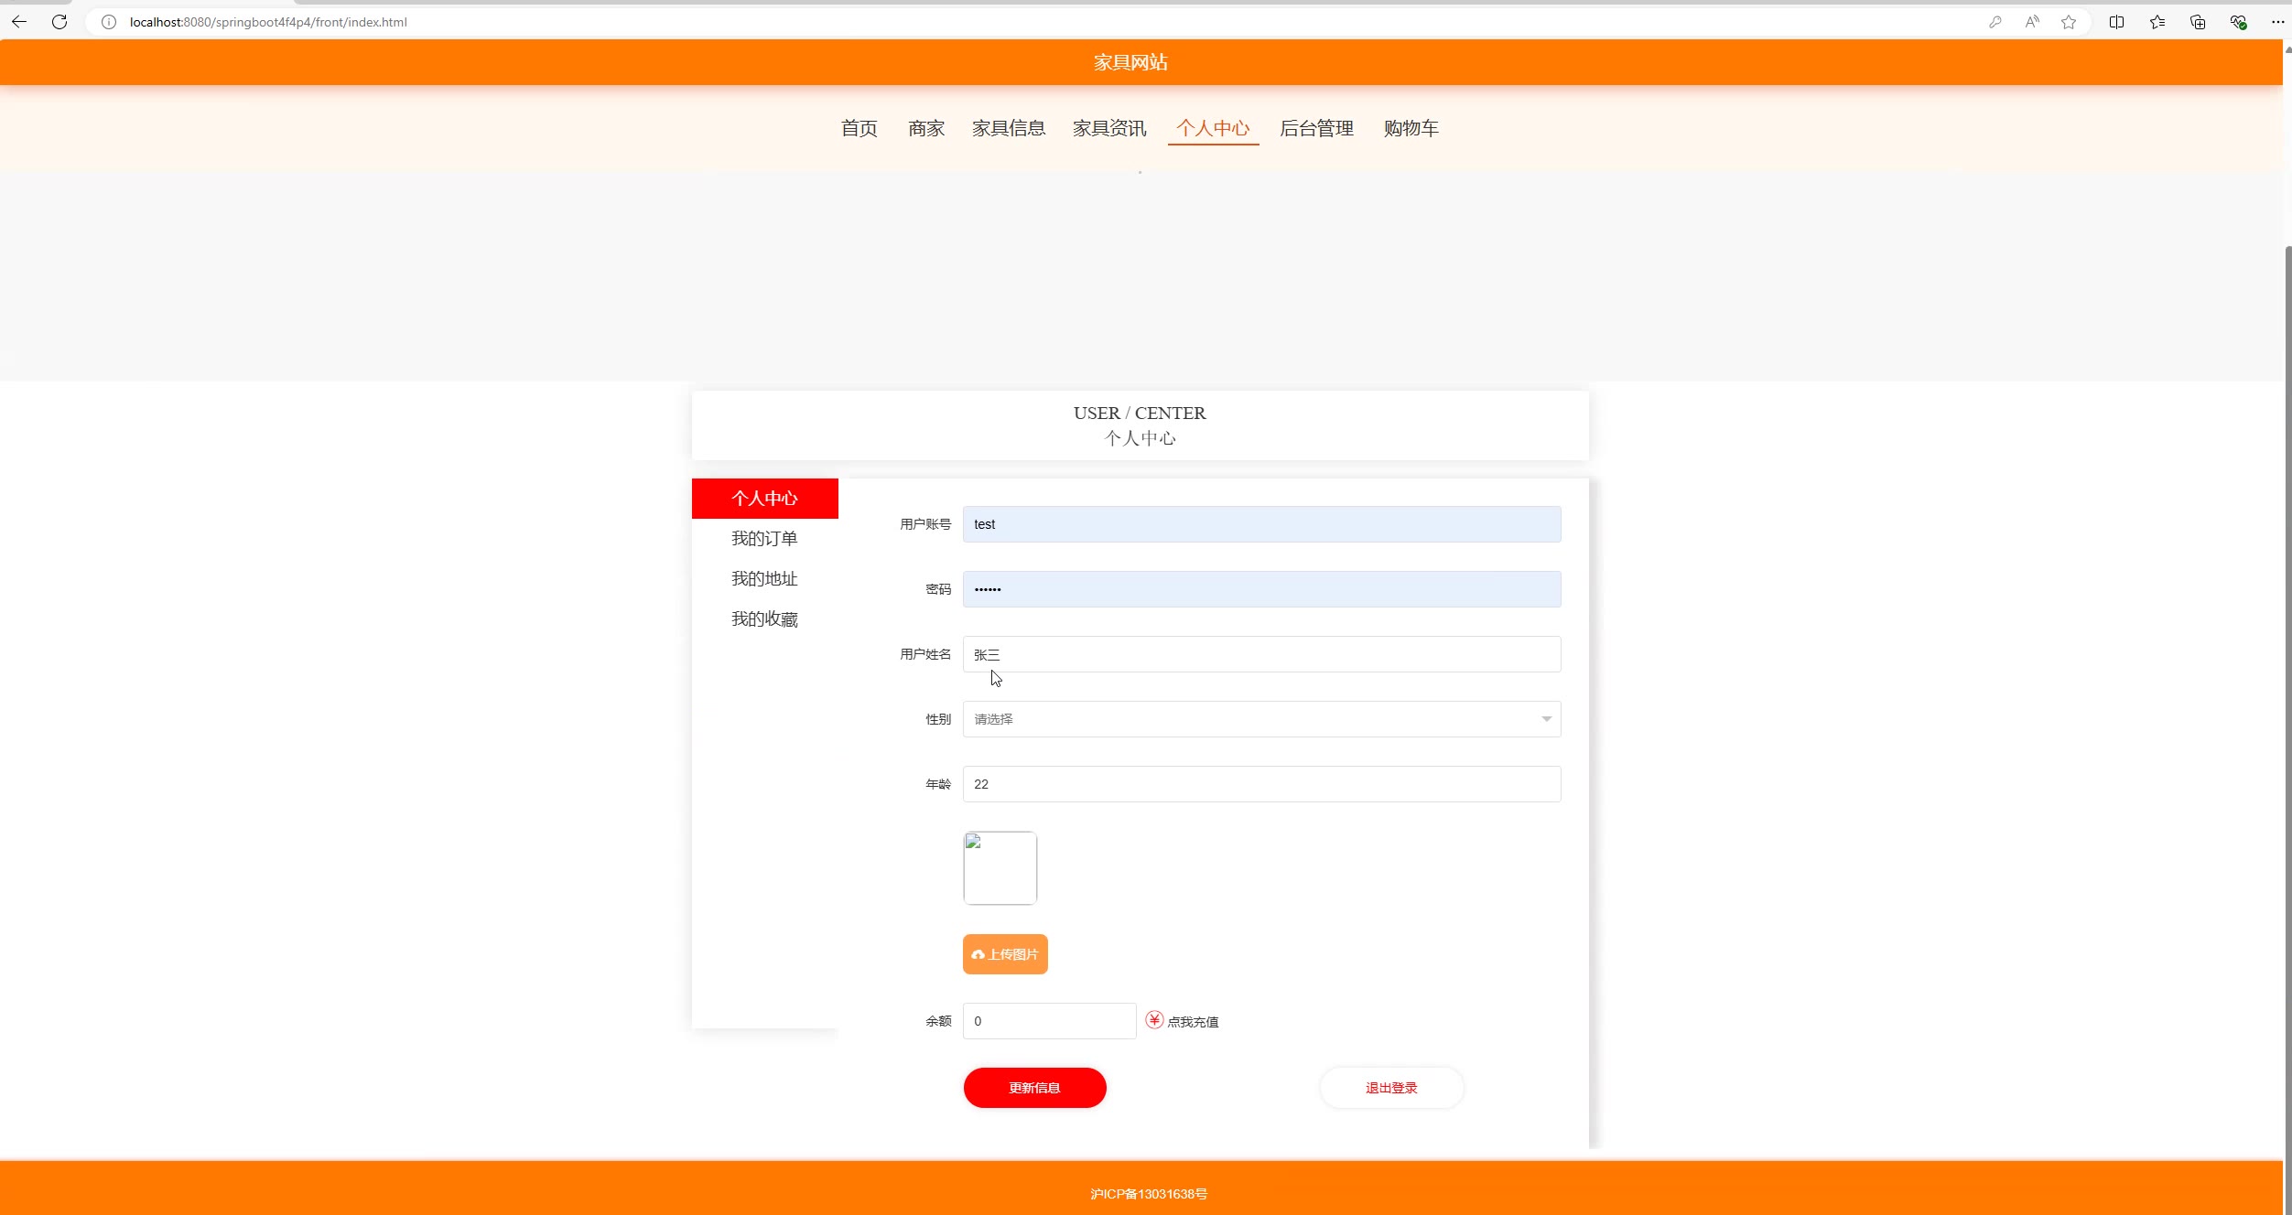2292x1215 pixels.
Task: Go to 购物车 shopping cart tab
Action: click(1411, 128)
